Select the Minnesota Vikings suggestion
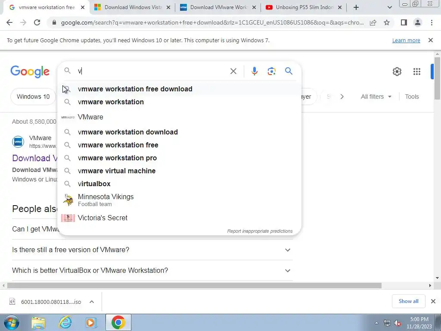 click(180, 200)
